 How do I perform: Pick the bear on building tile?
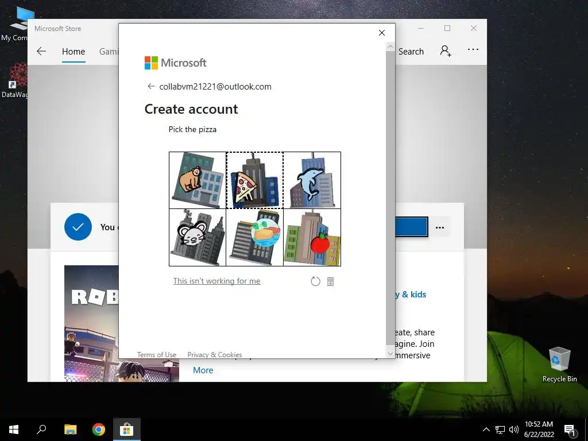point(198,180)
